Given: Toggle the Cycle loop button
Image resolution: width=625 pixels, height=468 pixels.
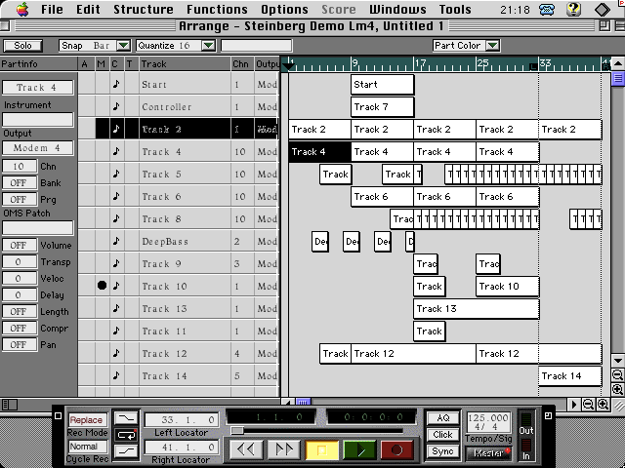Looking at the screenshot, I should [126, 435].
